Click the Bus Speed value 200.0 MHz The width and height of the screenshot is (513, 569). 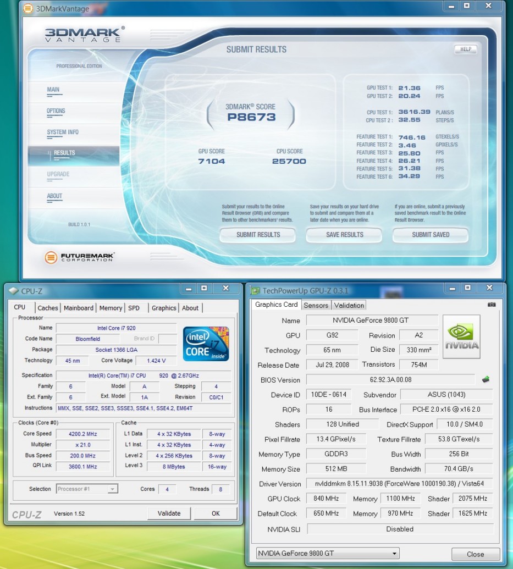(83, 456)
